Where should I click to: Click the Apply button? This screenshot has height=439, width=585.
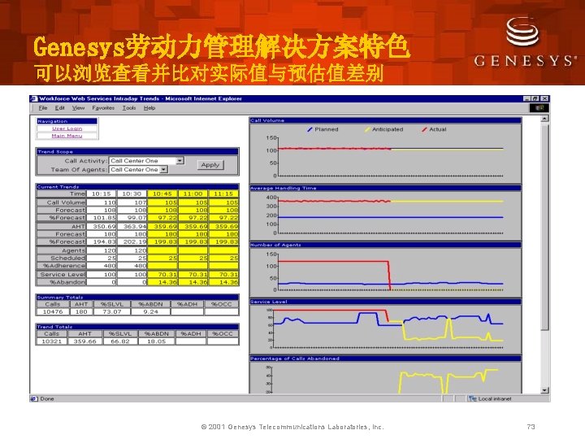(210, 164)
